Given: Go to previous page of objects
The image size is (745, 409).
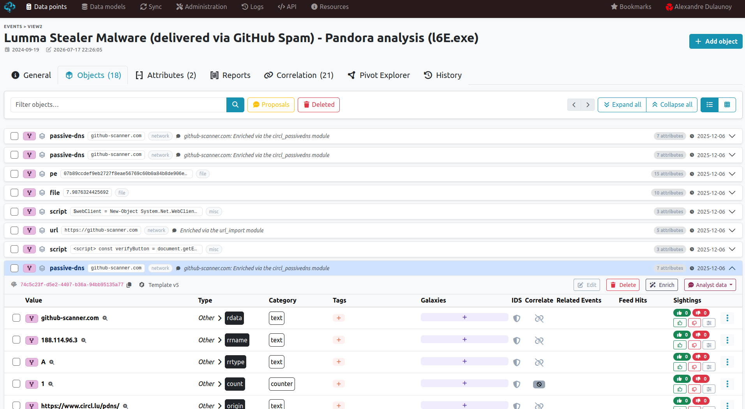Looking at the screenshot, I should 574,104.
